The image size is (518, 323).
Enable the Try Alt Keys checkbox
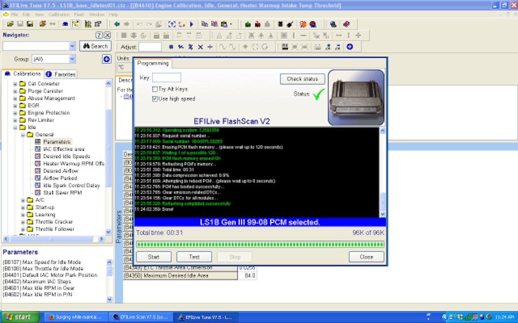[154, 89]
